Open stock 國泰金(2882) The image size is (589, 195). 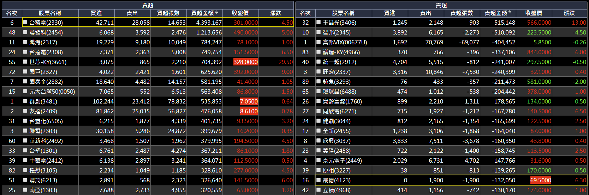(x=46, y=82)
